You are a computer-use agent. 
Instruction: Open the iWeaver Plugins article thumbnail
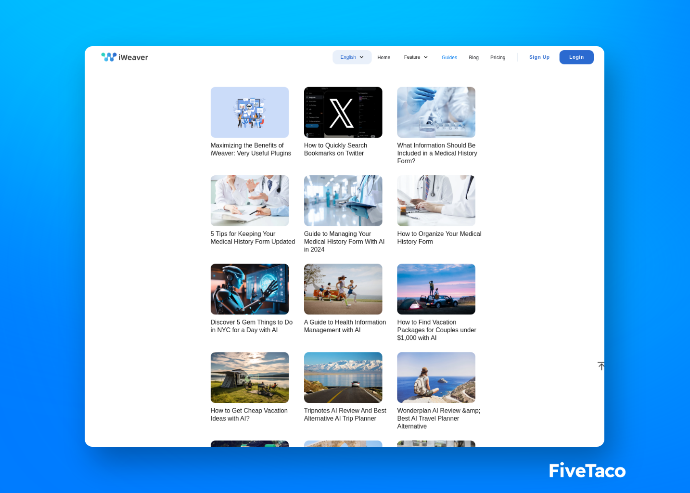point(249,112)
